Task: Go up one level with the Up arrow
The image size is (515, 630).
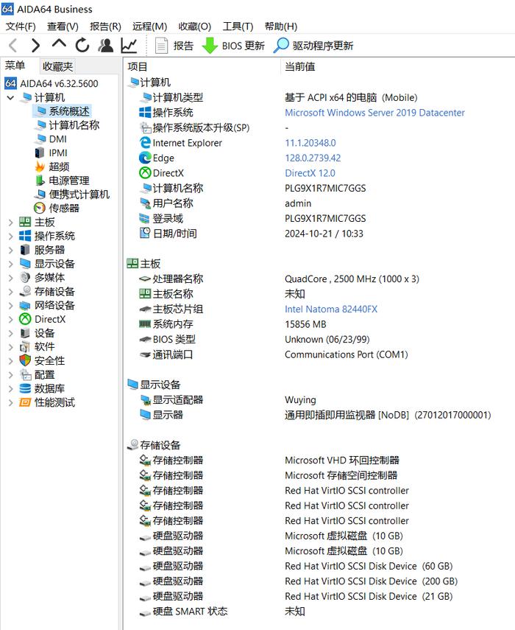Action: [59, 43]
